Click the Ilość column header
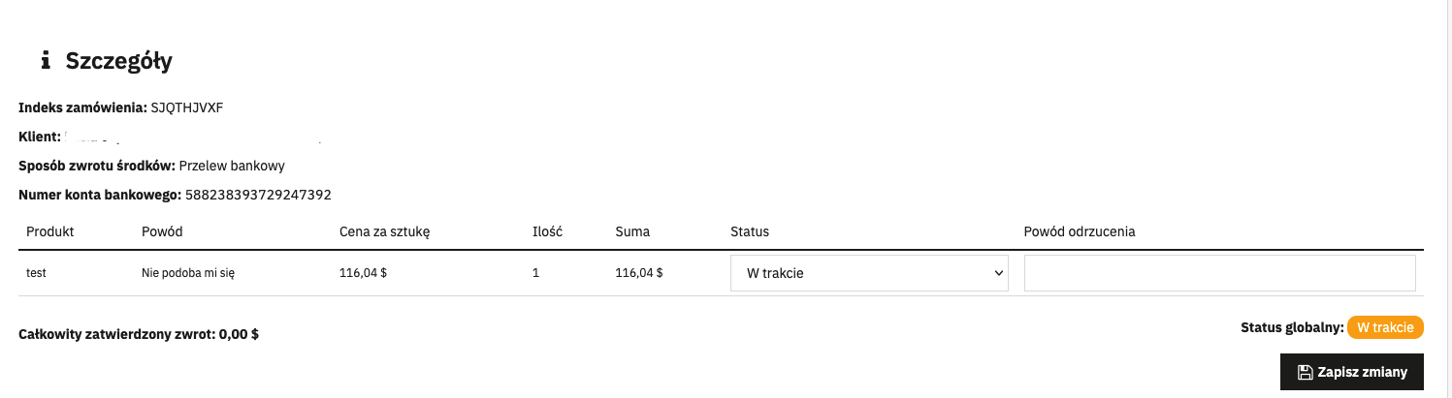The image size is (1452, 398). tap(548, 231)
